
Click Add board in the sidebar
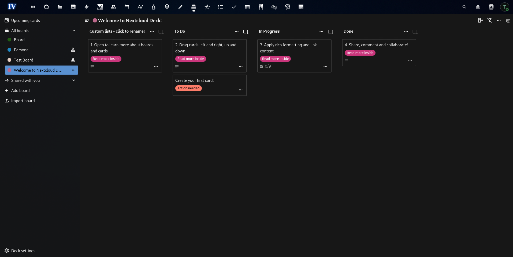click(20, 90)
